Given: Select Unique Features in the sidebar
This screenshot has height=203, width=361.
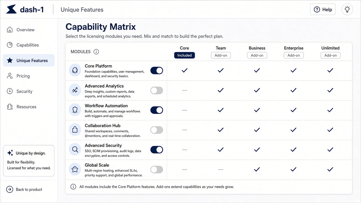Looking at the screenshot, I should (29, 60).
